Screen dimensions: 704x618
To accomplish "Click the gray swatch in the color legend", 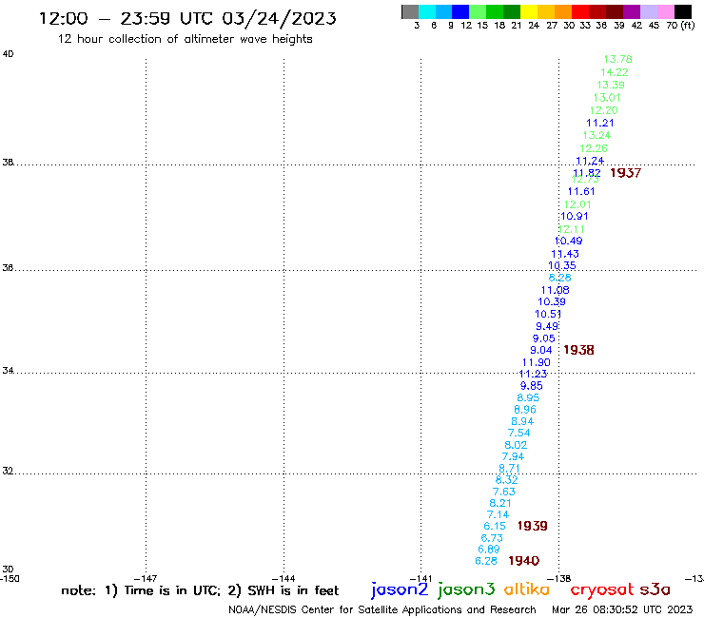I will click(x=410, y=11).
